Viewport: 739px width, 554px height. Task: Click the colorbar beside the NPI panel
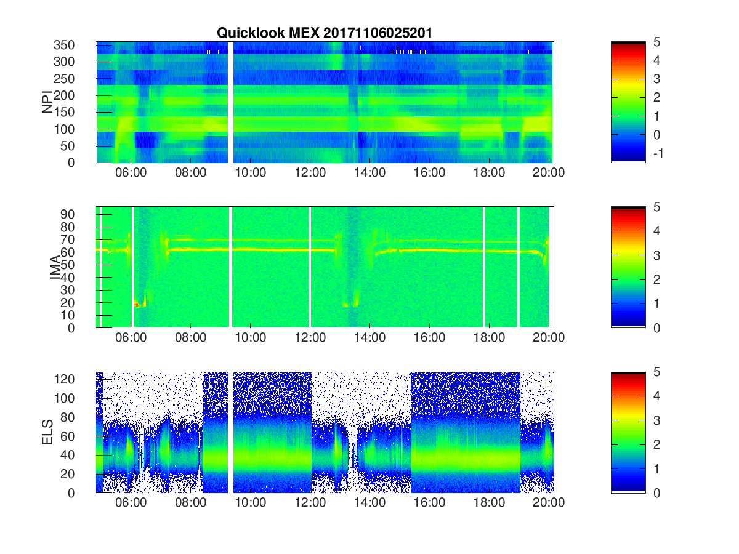628,102
